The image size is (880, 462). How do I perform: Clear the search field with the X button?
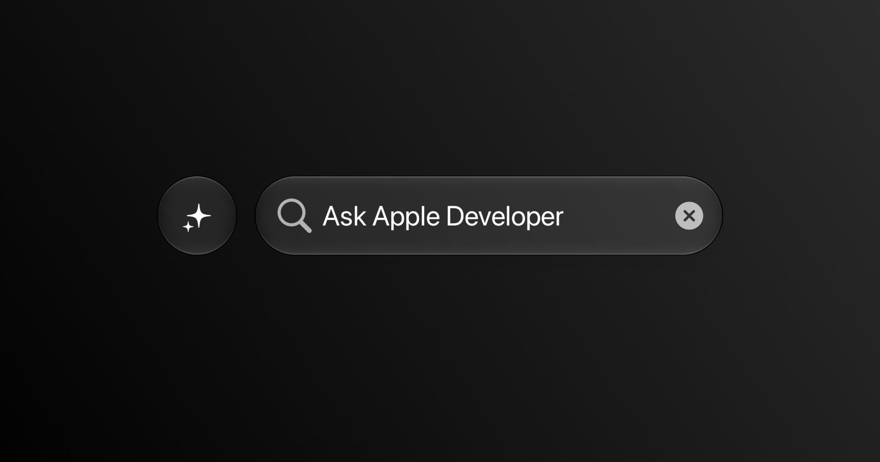[689, 216]
